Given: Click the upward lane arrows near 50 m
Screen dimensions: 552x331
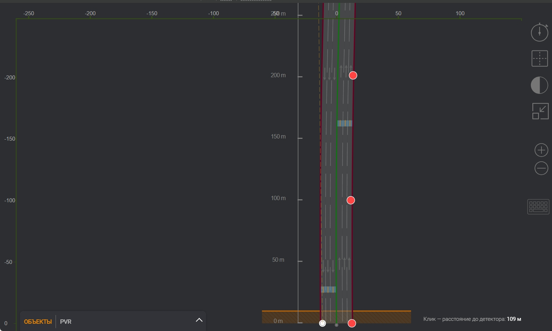Looking at the screenshot, I should pos(344,264).
